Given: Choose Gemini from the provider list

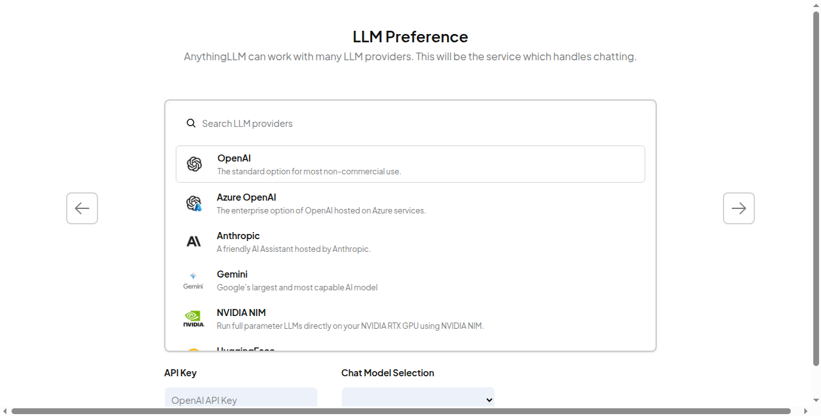Looking at the screenshot, I should click(410, 279).
